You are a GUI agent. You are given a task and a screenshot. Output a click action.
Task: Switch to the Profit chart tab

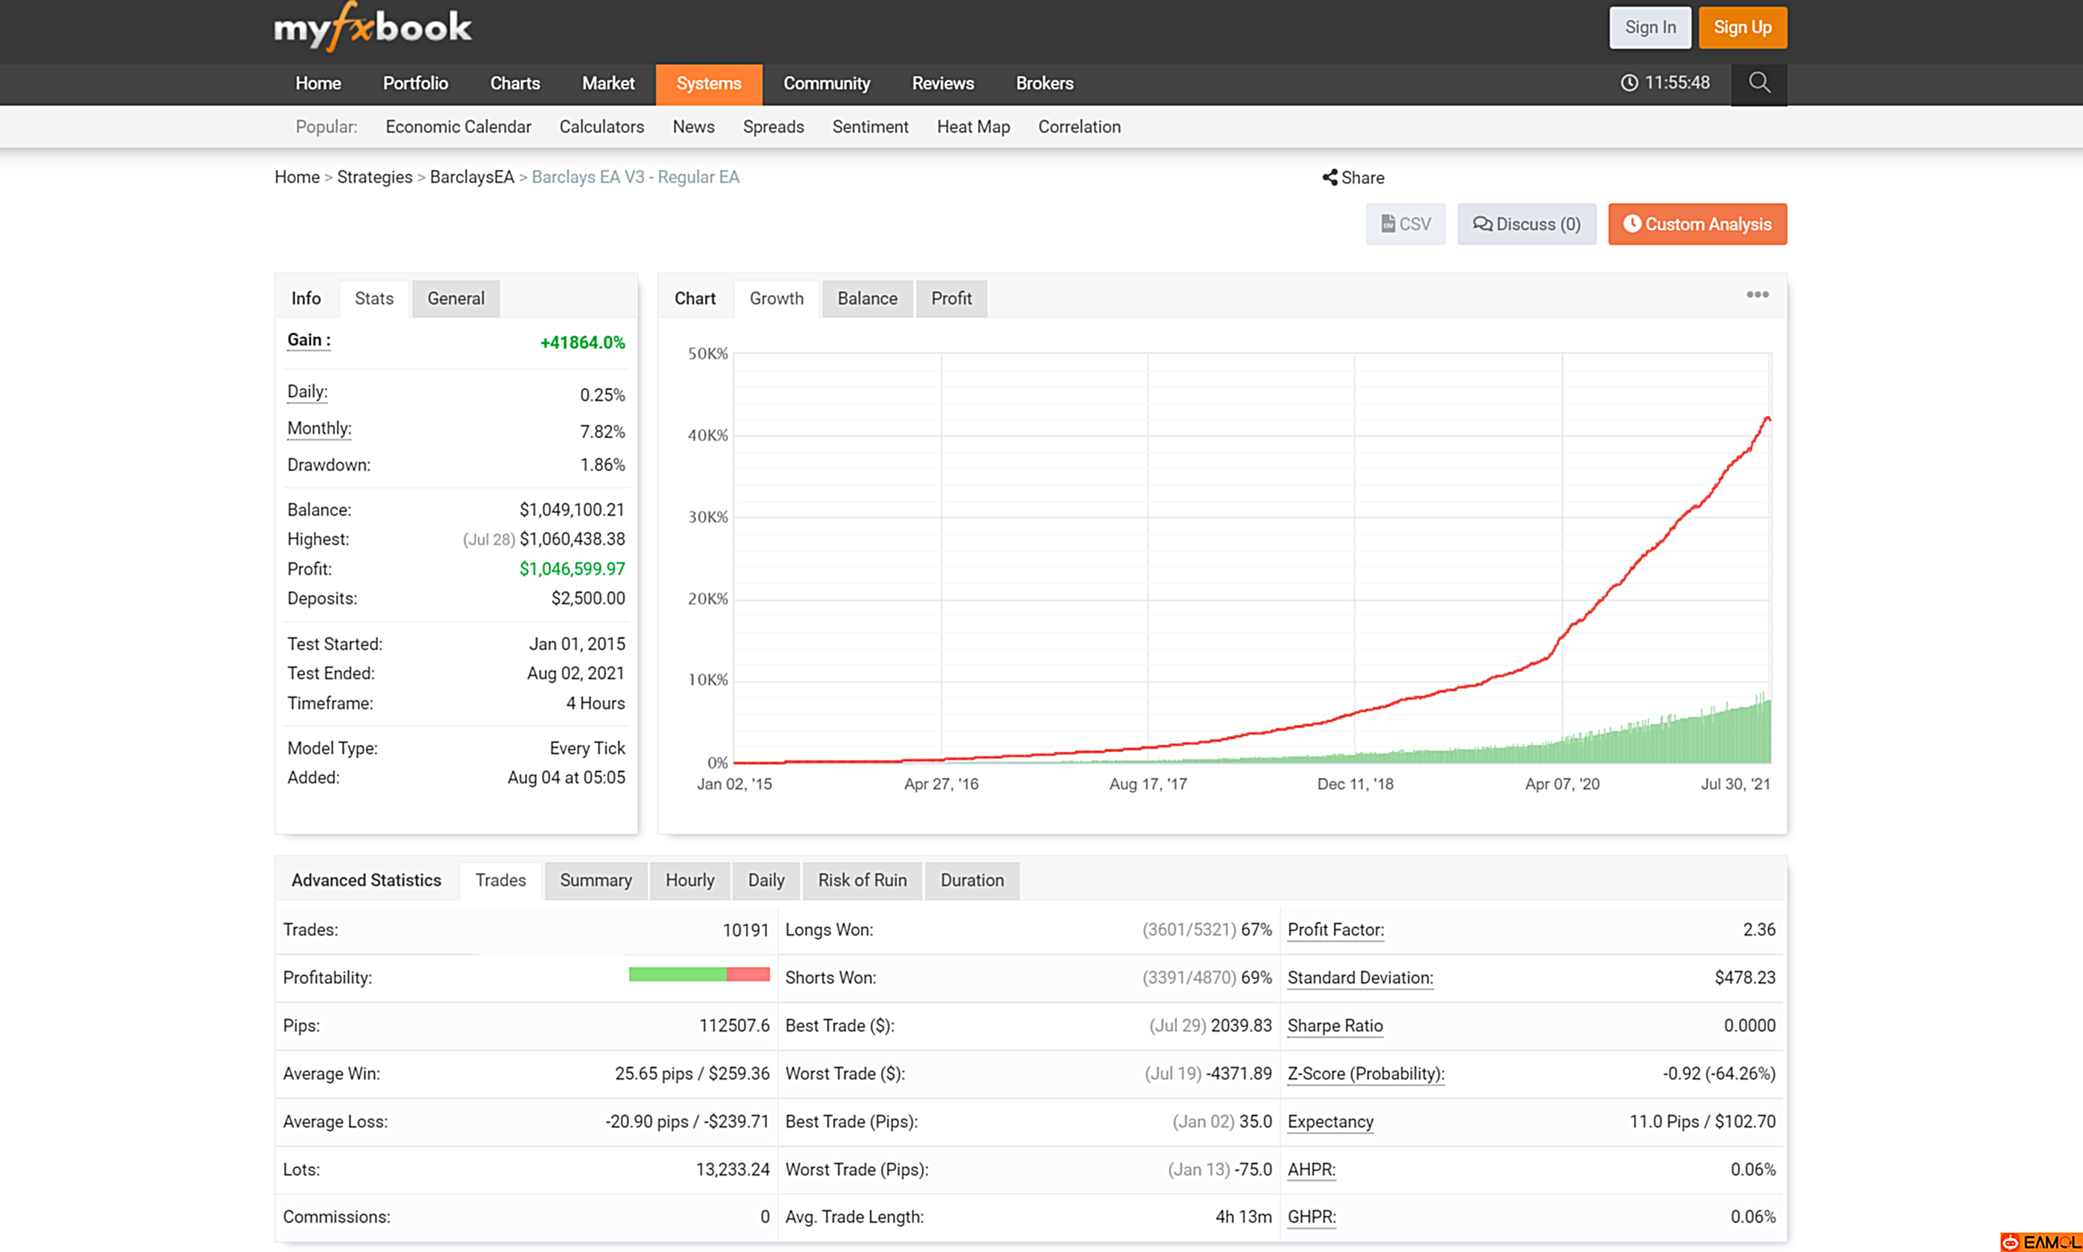point(950,298)
